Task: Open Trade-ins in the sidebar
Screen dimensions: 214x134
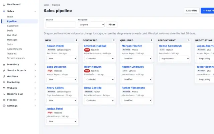Action: point(12,54)
